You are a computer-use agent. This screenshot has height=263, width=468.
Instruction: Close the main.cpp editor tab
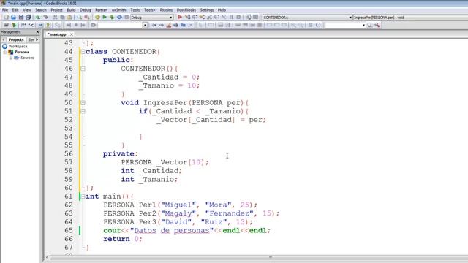[72, 34]
